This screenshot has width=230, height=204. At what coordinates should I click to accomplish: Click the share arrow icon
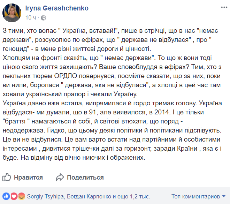pos(60,177)
